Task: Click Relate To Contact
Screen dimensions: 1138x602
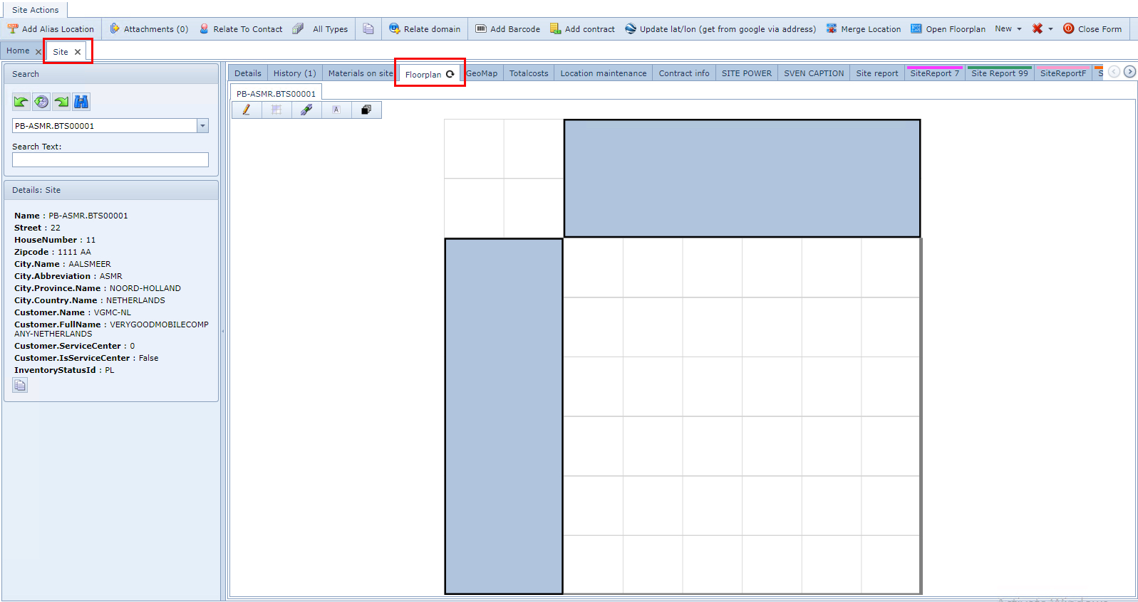Action: click(241, 29)
